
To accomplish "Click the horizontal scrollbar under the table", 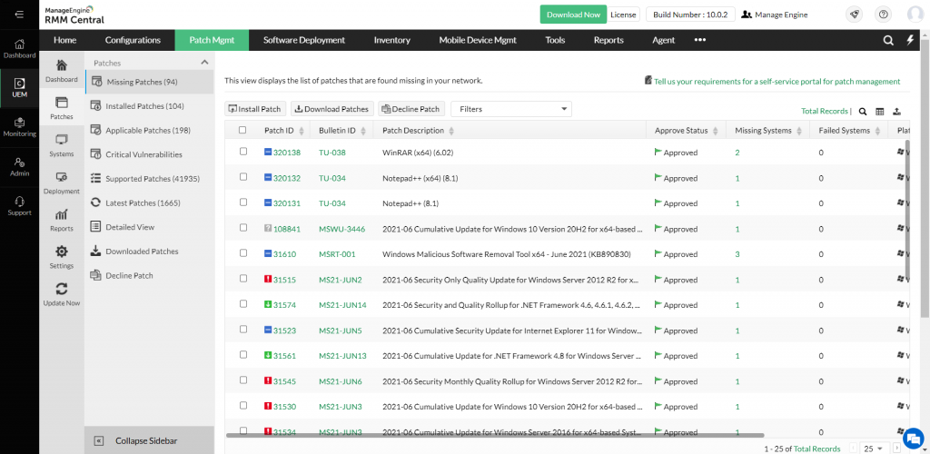I will click(x=495, y=435).
